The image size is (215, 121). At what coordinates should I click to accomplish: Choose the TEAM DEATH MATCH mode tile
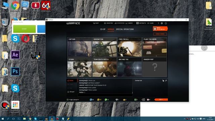coord(104,67)
